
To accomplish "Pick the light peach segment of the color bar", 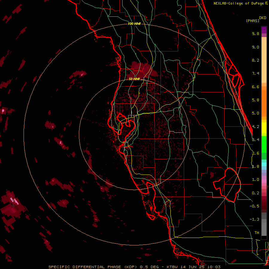I will coord(264,61).
